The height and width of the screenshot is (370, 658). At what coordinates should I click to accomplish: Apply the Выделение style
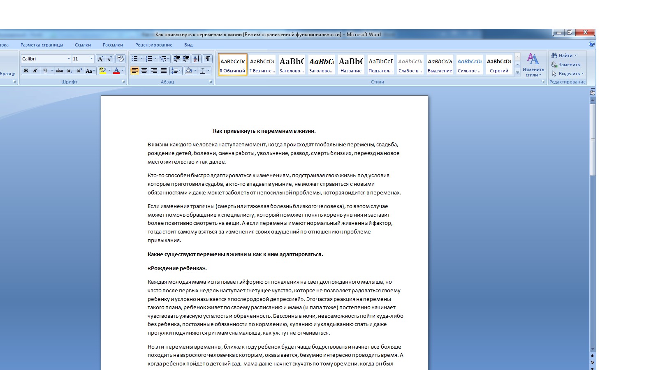(x=440, y=65)
